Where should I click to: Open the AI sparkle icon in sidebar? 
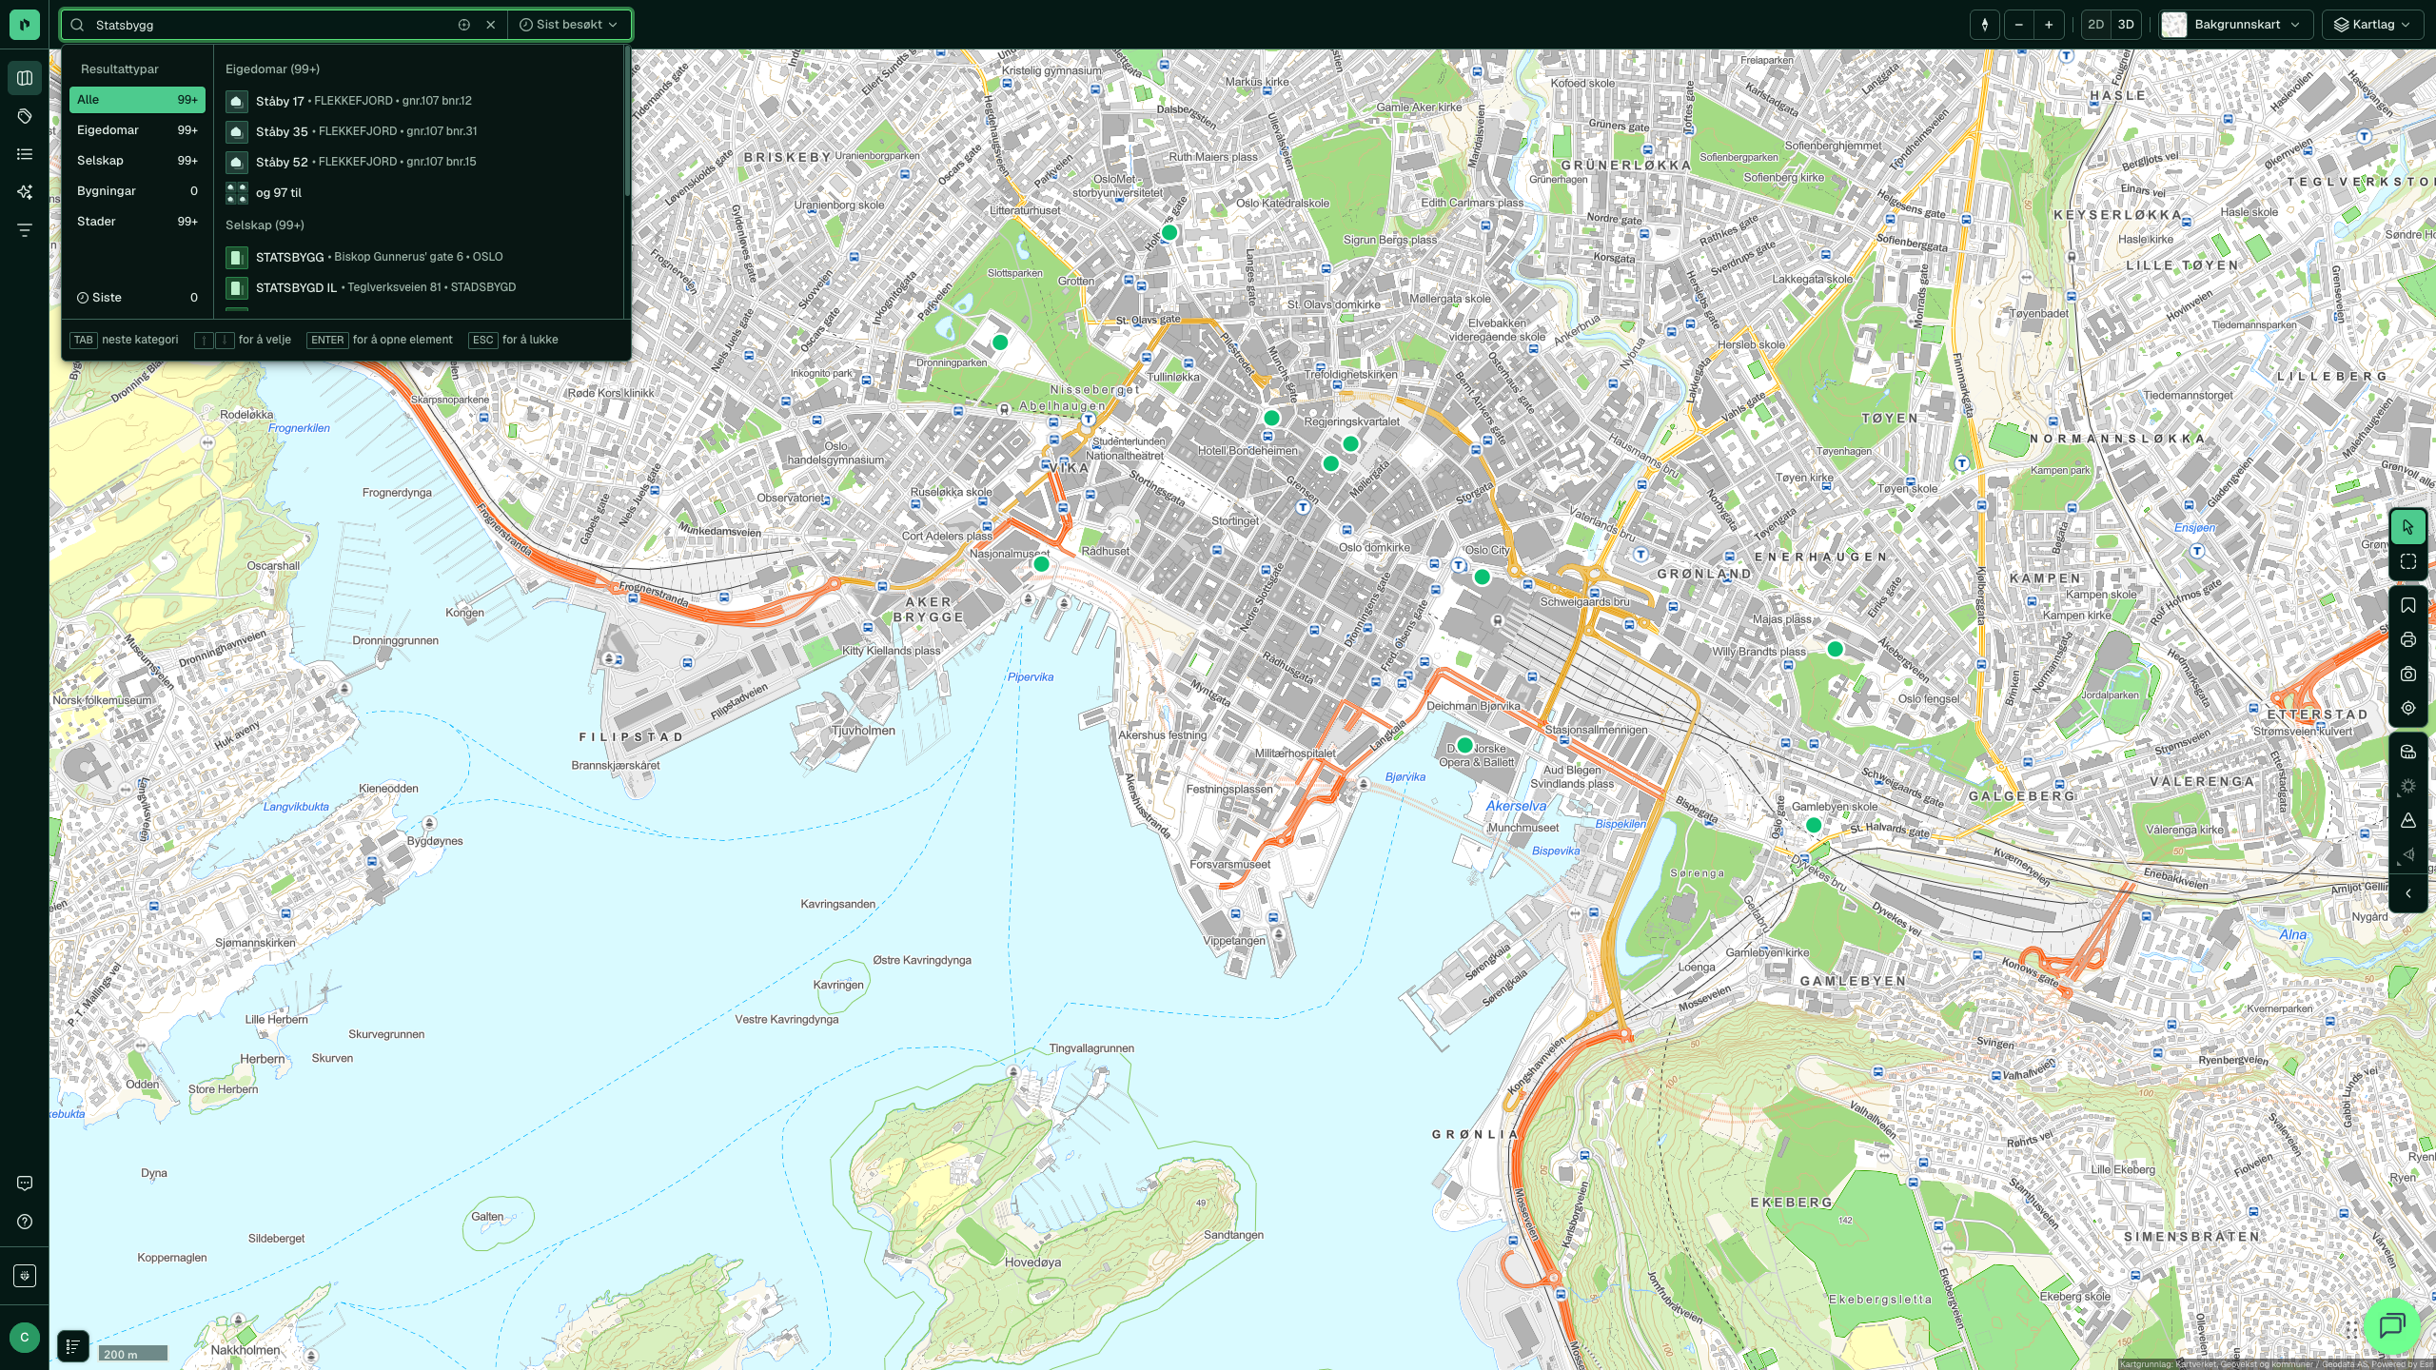pos(25,192)
